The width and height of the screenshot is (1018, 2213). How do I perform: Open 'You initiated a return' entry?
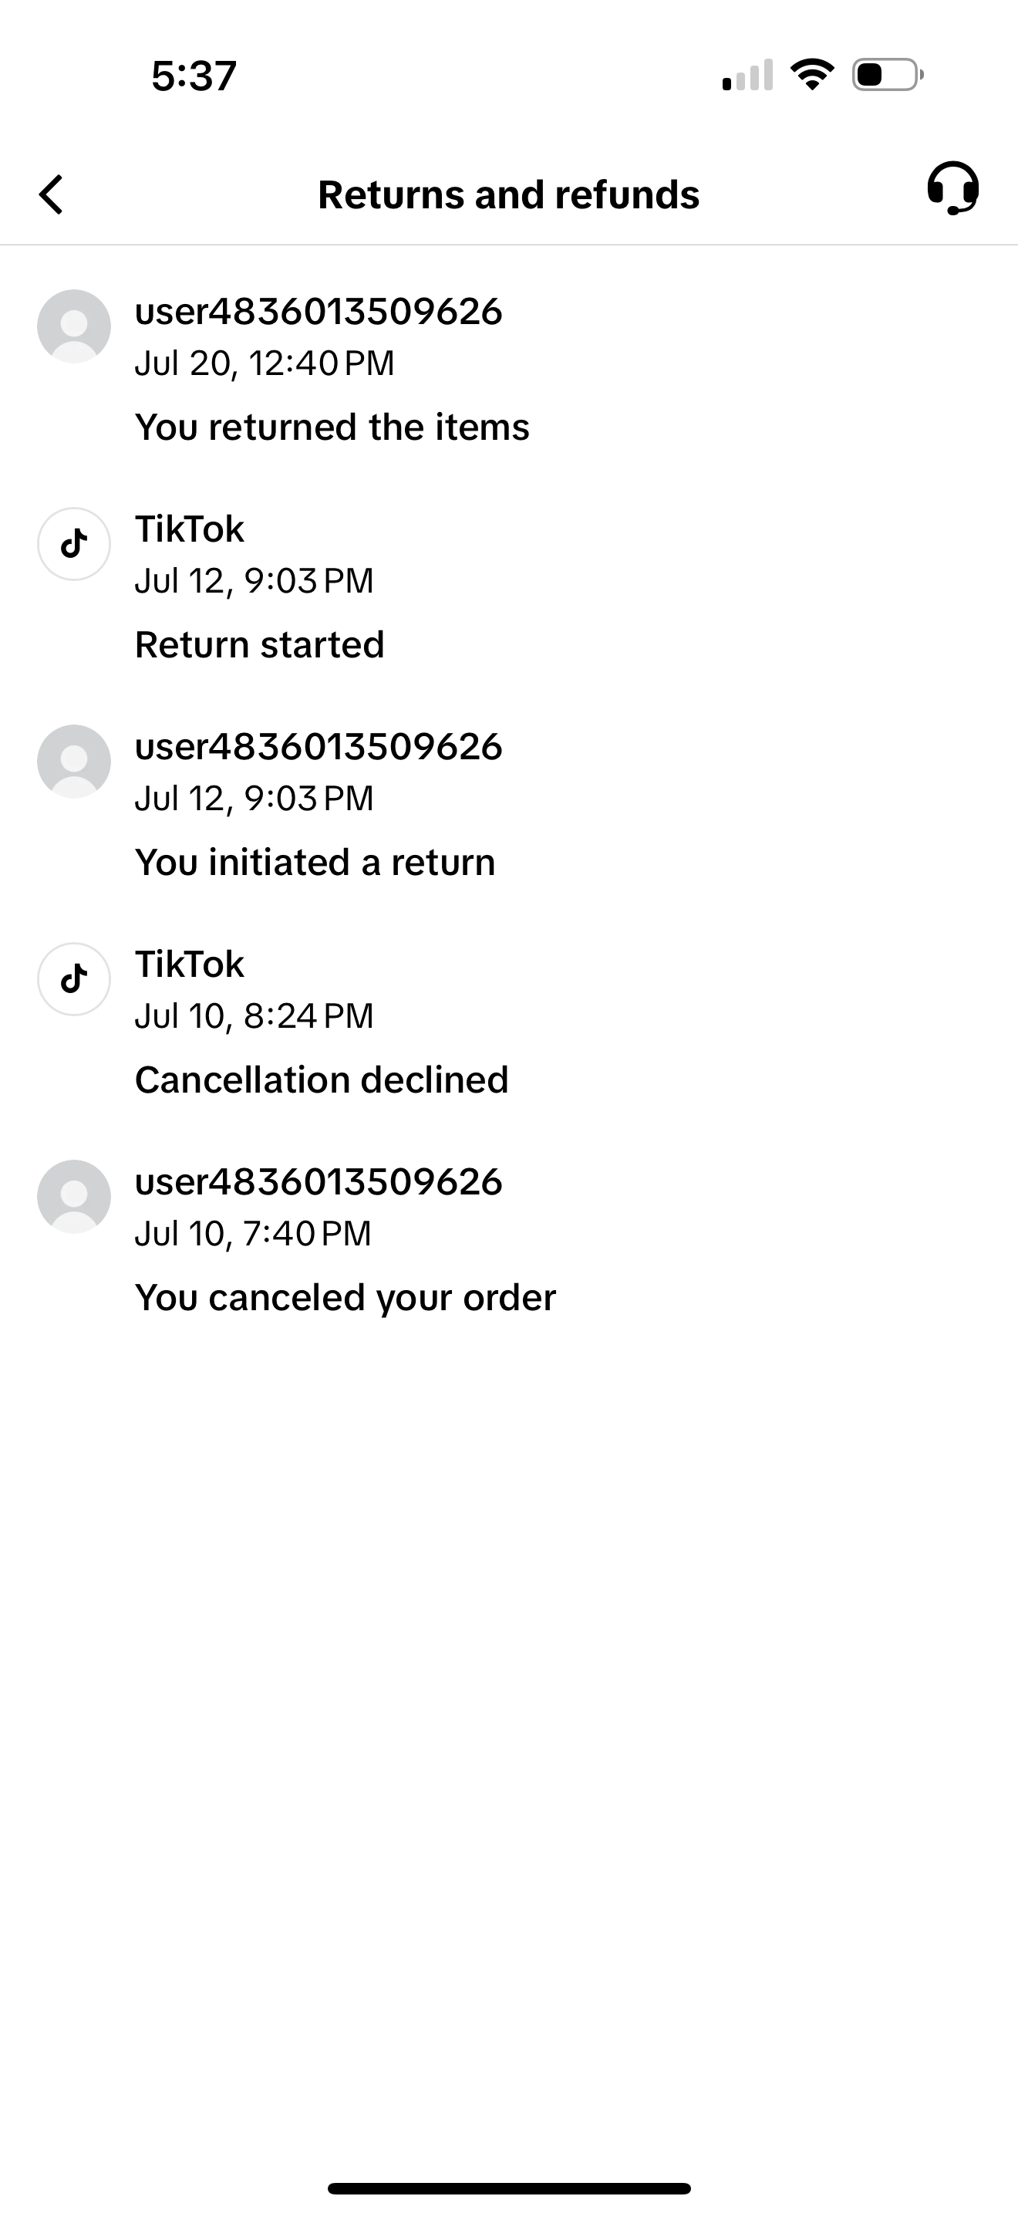point(315,862)
